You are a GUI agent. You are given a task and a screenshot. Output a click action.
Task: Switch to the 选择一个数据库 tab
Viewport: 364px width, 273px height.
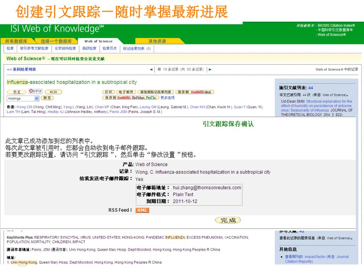[x=56, y=41]
